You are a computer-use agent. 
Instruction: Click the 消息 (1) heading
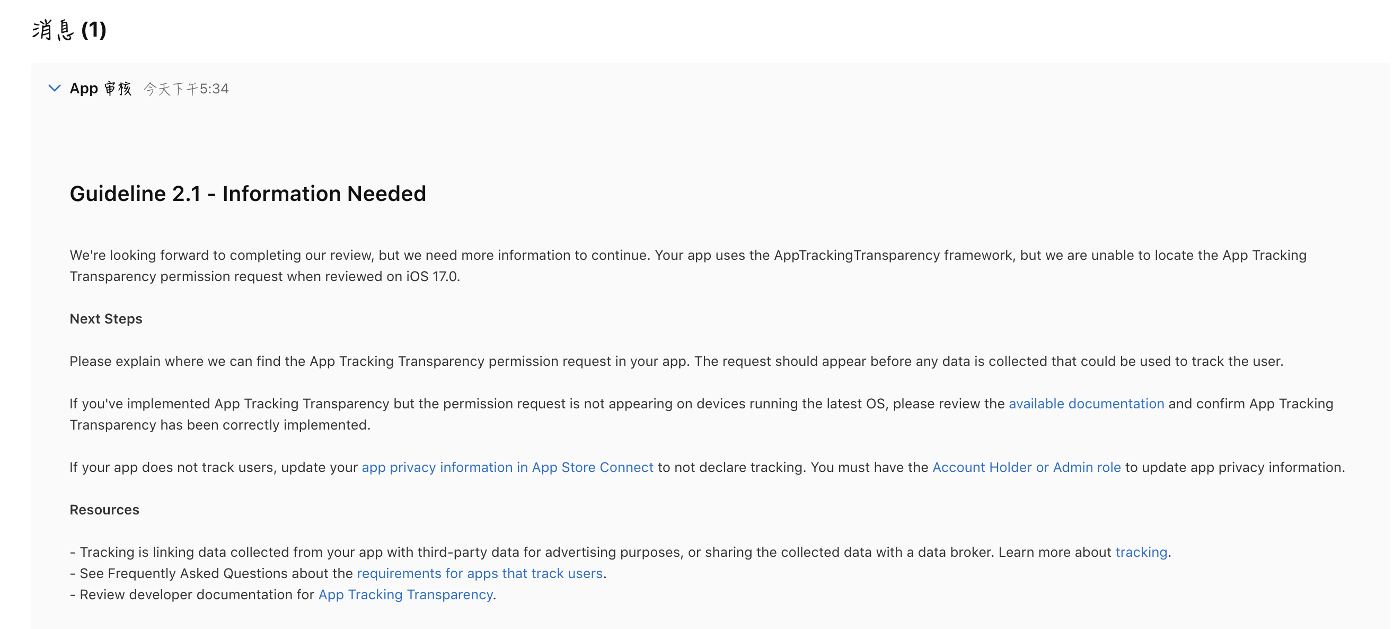(x=69, y=30)
